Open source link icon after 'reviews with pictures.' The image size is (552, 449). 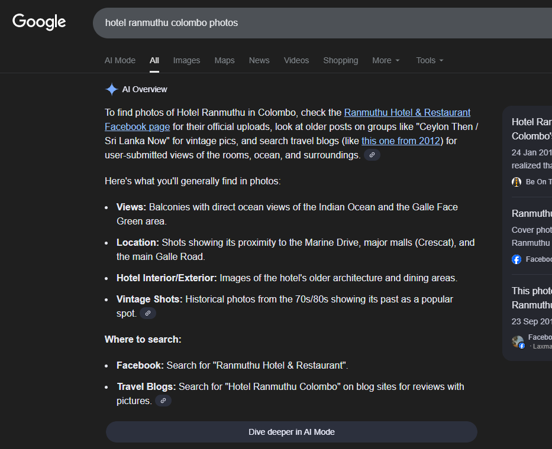(x=163, y=401)
